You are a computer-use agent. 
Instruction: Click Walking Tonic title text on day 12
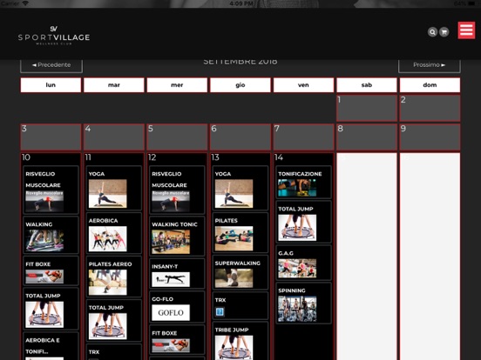click(x=174, y=224)
